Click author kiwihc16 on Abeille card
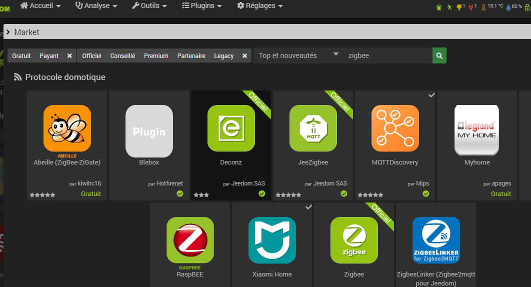The width and height of the screenshot is (531, 287). click(x=89, y=183)
